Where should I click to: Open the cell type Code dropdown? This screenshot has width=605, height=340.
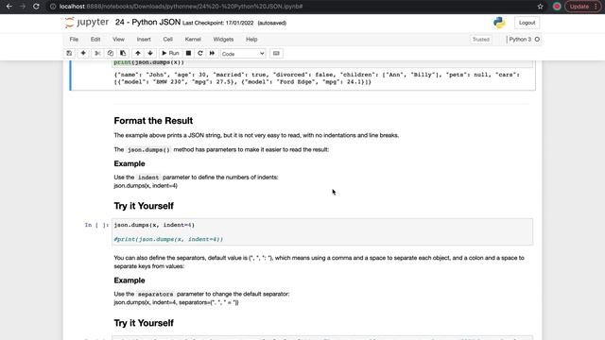tap(243, 54)
